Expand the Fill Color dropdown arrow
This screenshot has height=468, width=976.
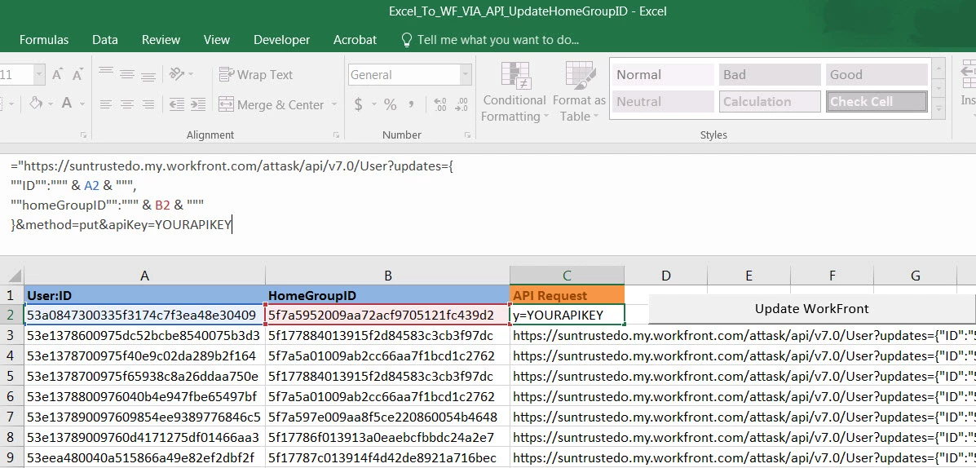click(50, 104)
